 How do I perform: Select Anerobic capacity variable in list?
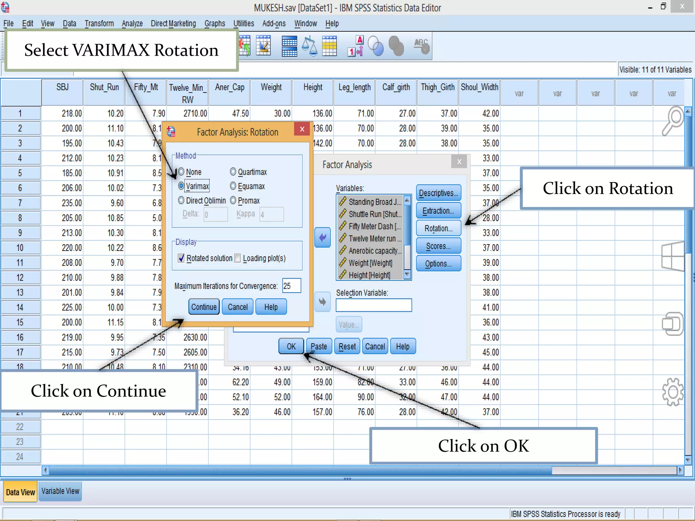[x=370, y=251]
